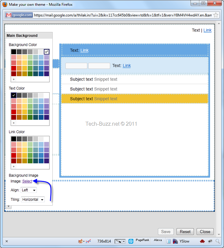The image size is (224, 248).
Task: Click the PageRank status bar indicator
Action: [142, 241]
